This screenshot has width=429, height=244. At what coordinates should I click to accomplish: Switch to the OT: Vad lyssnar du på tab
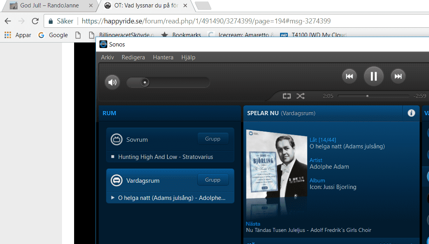tap(145, 5)
